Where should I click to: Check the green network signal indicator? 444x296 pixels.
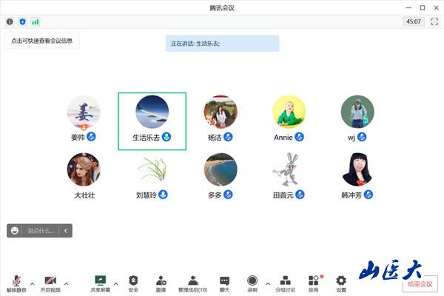[x=35, y=21]
